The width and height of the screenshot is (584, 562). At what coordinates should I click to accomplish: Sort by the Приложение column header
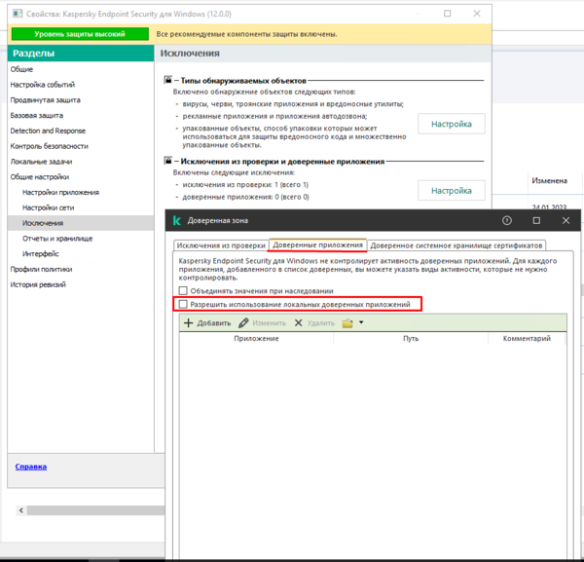[256, 338]
